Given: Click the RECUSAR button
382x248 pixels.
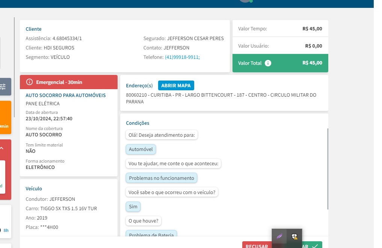Looking at the screenshot, I should [257, 245].
